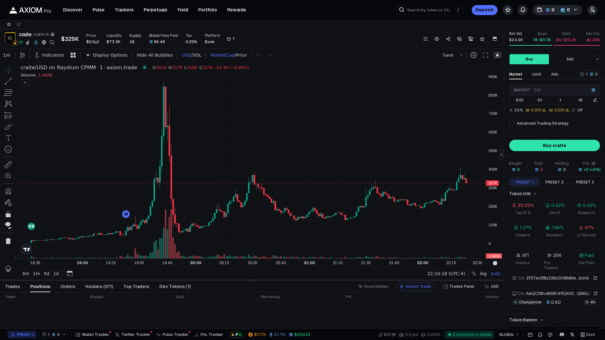Change the candlestick chart type
605x340 pixels.
click(22, 55)
